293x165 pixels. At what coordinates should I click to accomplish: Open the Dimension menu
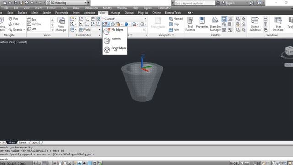91,8
